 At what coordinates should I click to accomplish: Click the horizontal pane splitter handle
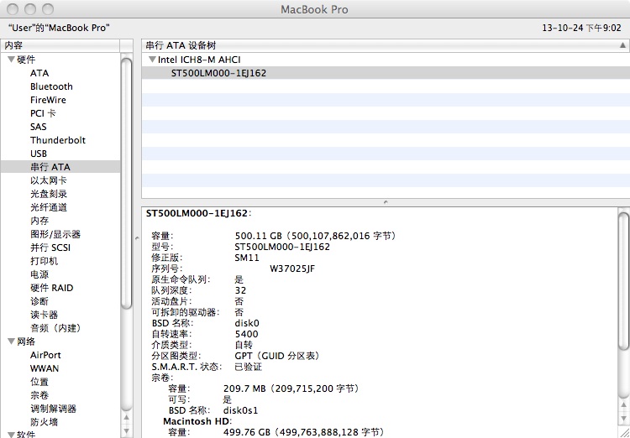(x=386, y=202)
